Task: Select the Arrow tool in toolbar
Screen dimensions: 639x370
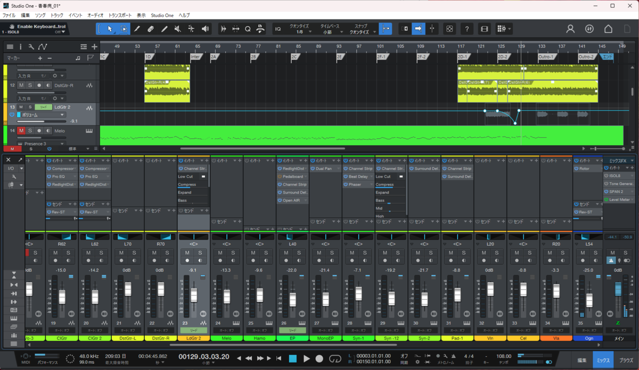Action: [x=110, y=29]
